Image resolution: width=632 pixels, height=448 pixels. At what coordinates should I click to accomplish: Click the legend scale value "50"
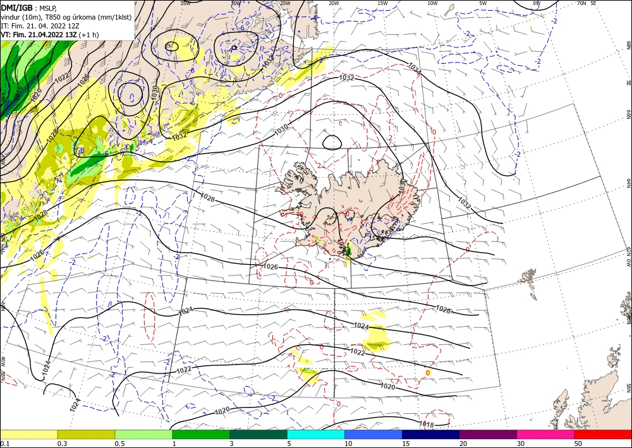point(578,444)
